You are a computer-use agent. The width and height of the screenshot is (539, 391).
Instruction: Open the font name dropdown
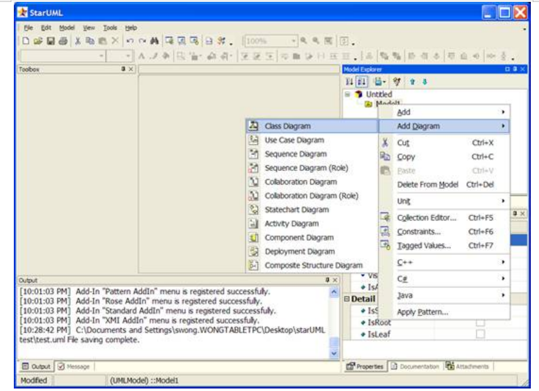tap(101, 56)
